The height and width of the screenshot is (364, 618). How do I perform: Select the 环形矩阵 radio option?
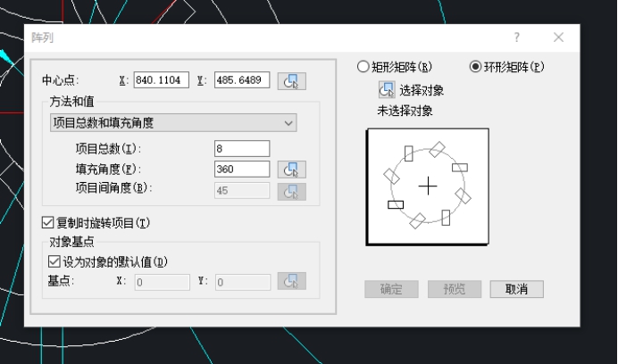(476, 66)
